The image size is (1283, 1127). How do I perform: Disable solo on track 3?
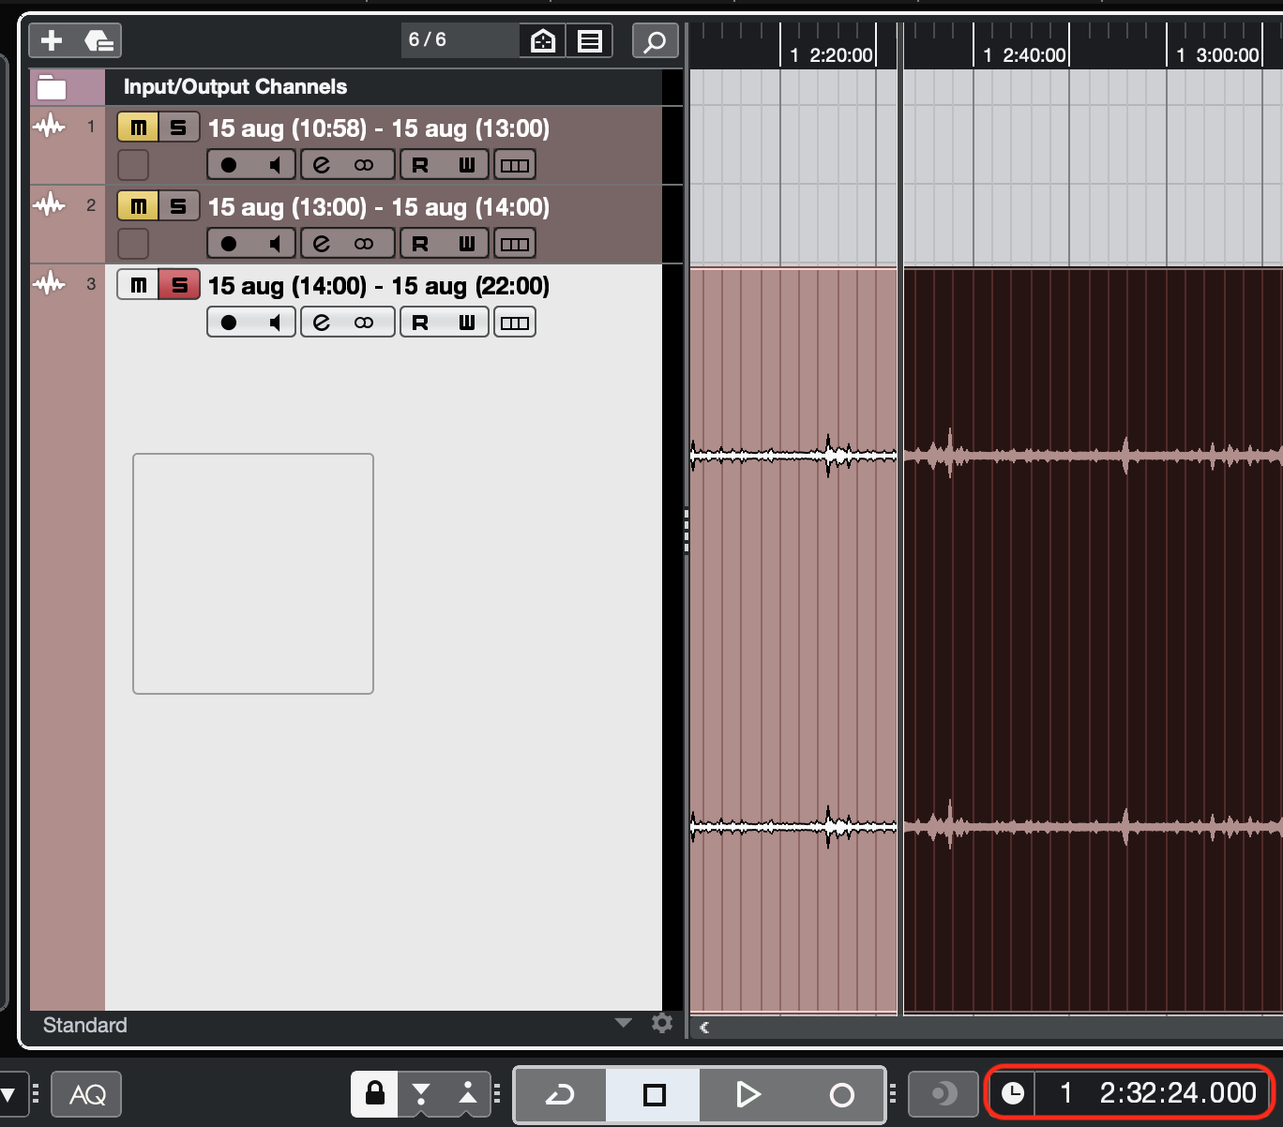[177, 284]
